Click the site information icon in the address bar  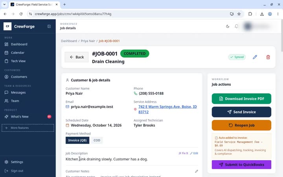pos(30,14)
